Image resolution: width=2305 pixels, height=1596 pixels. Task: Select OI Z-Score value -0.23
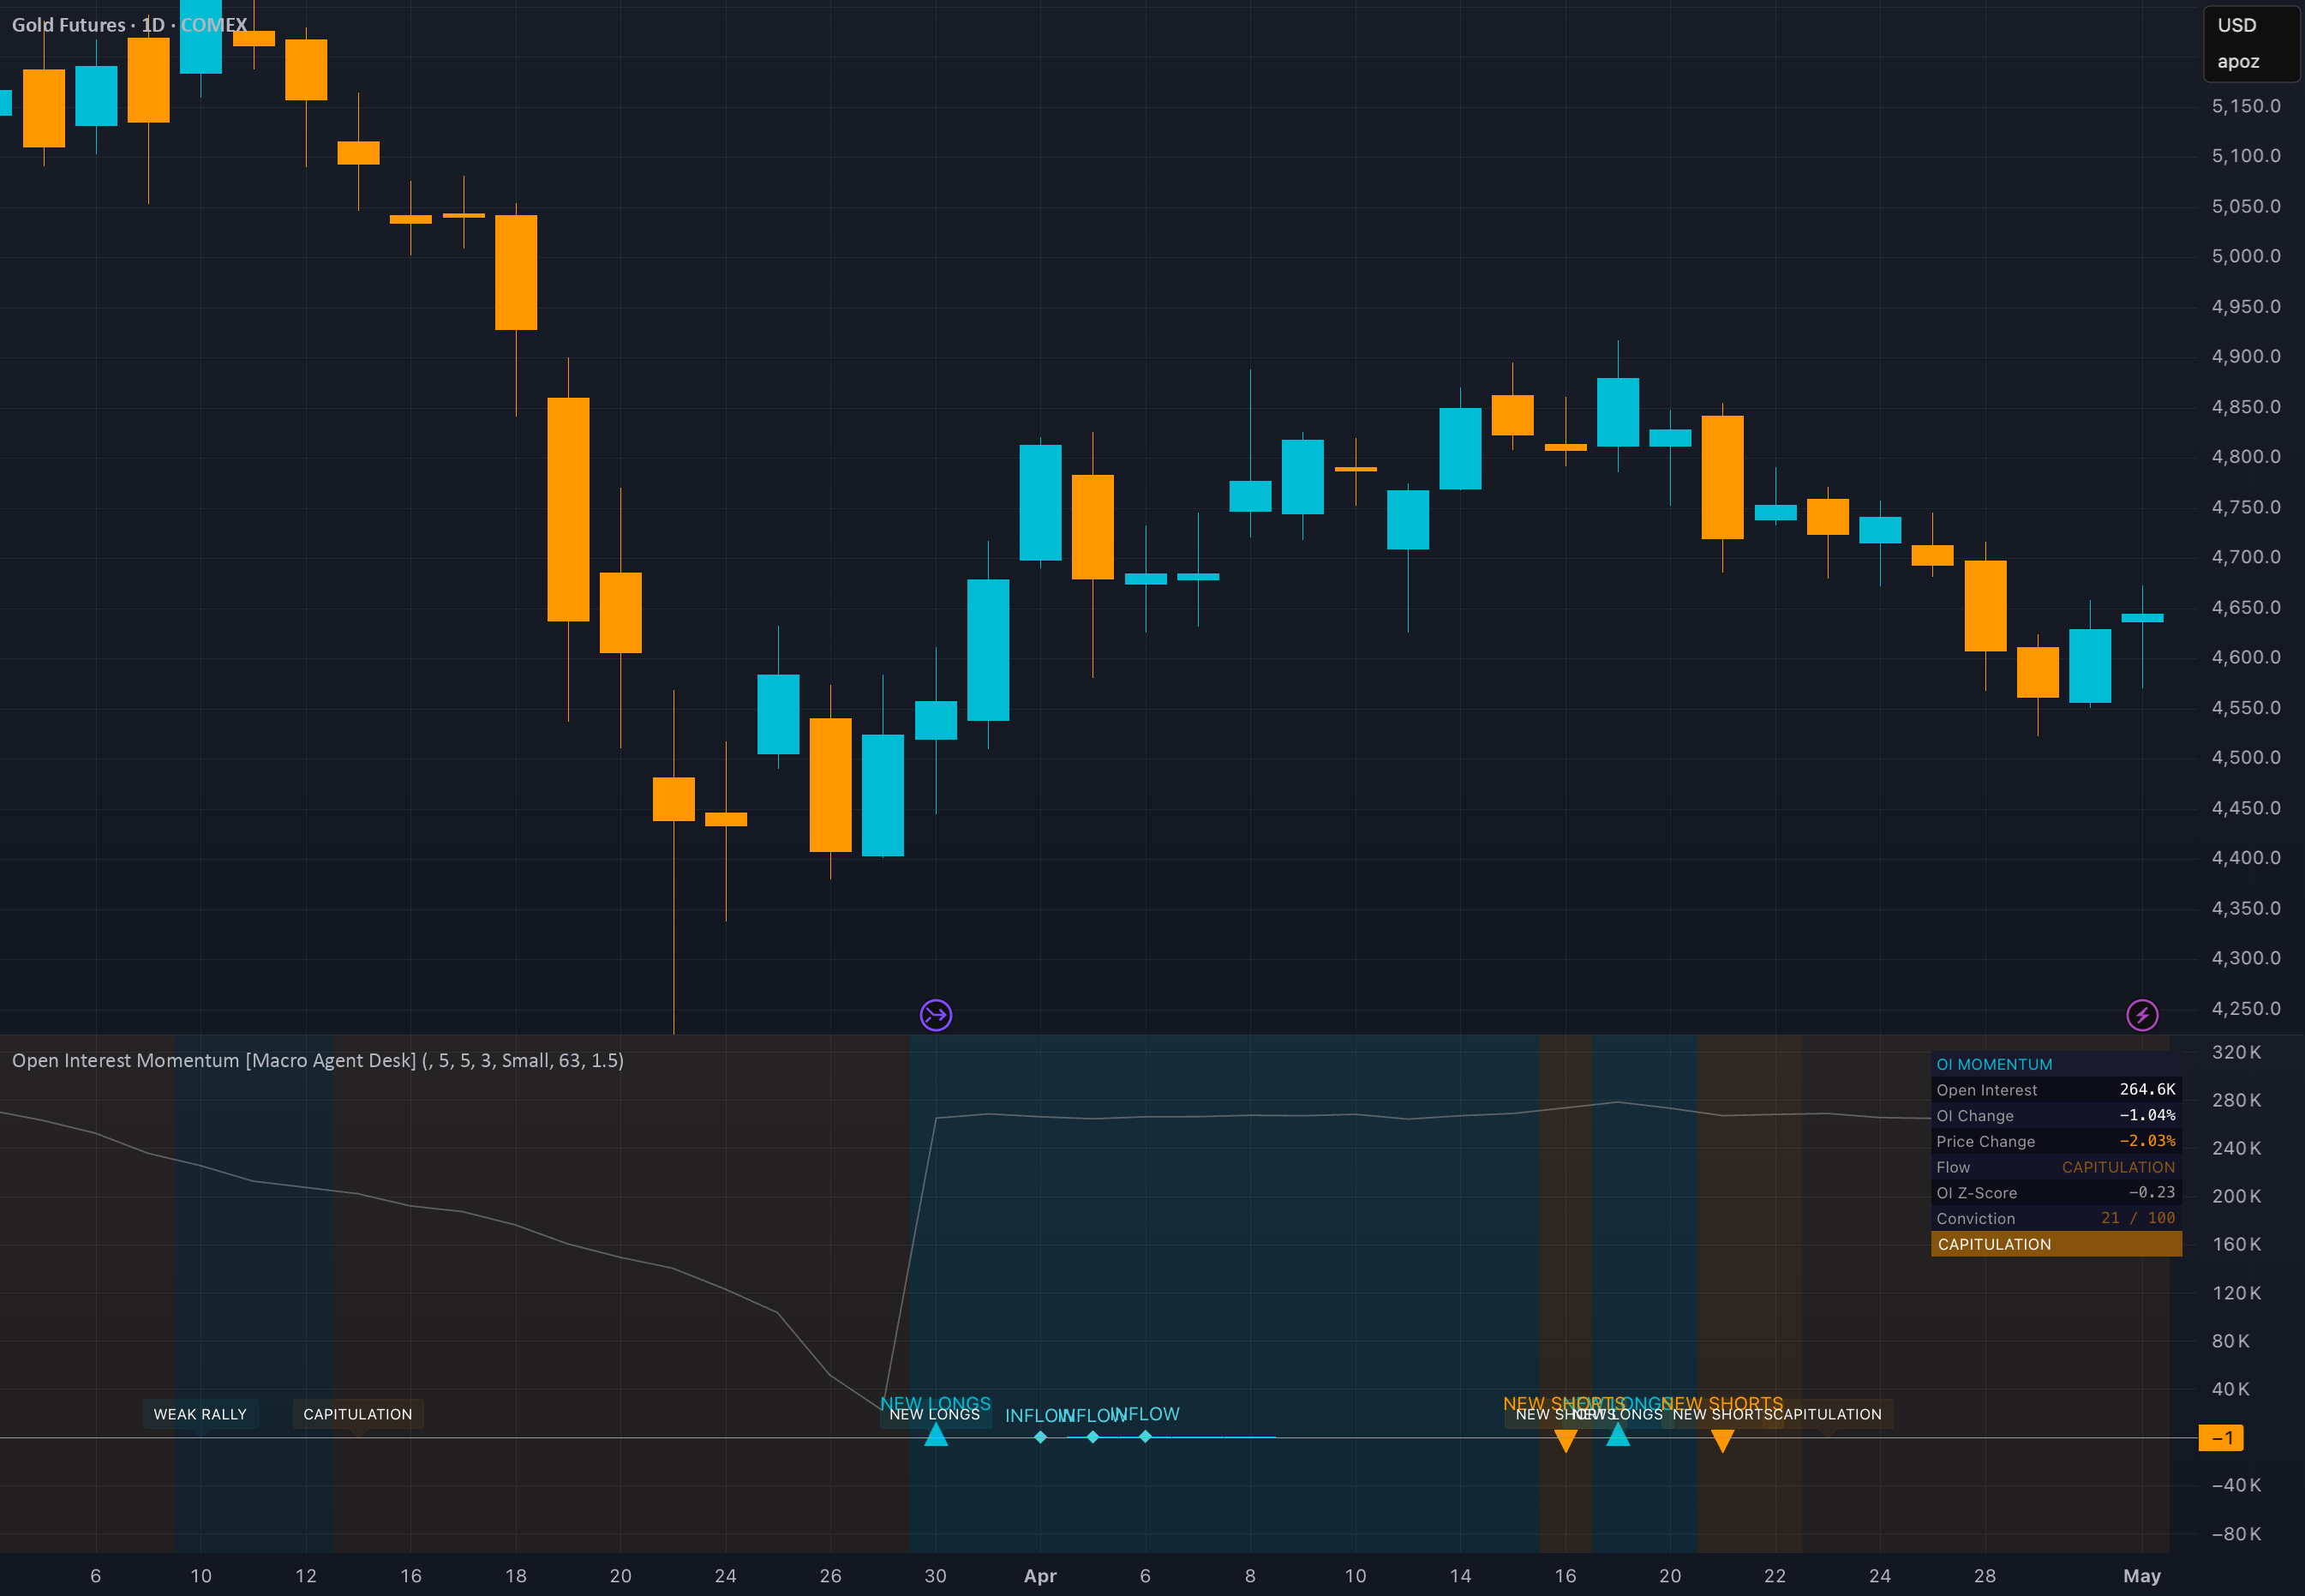point(2151,1192)
